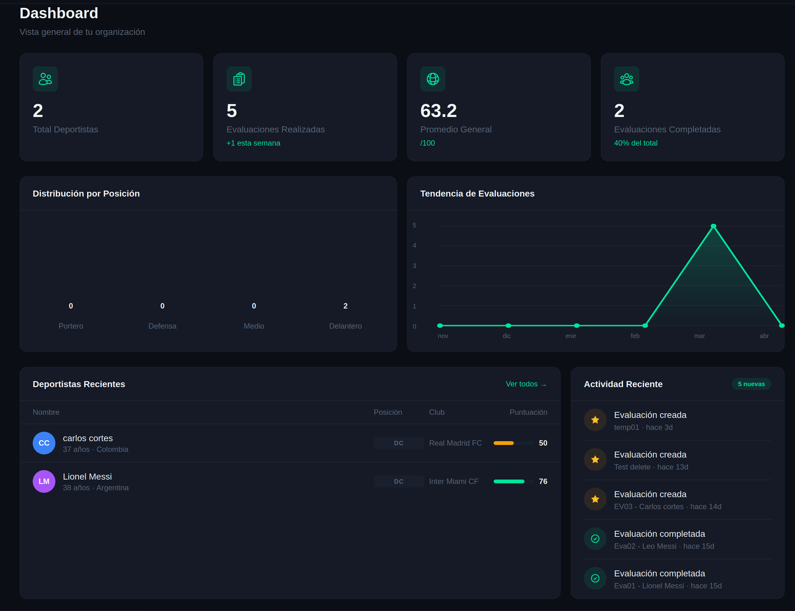Click the Delantero bar label in position distribution

coord(346,326)
